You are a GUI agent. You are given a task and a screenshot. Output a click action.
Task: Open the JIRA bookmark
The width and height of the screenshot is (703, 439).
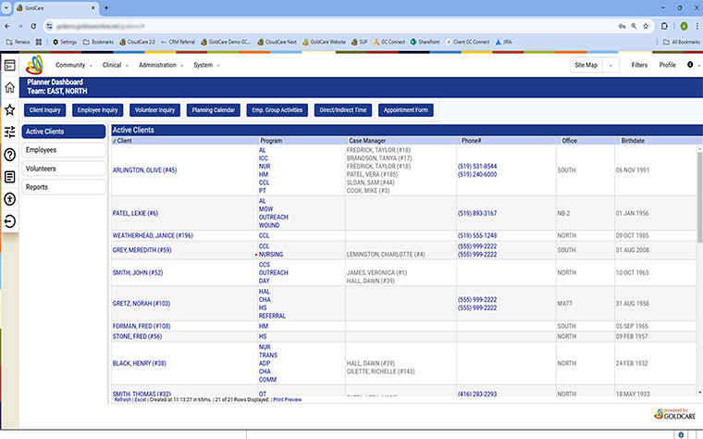tap(503, 42)
